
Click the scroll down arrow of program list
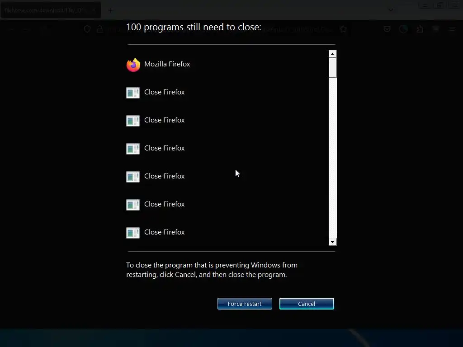tap(332, 242)
